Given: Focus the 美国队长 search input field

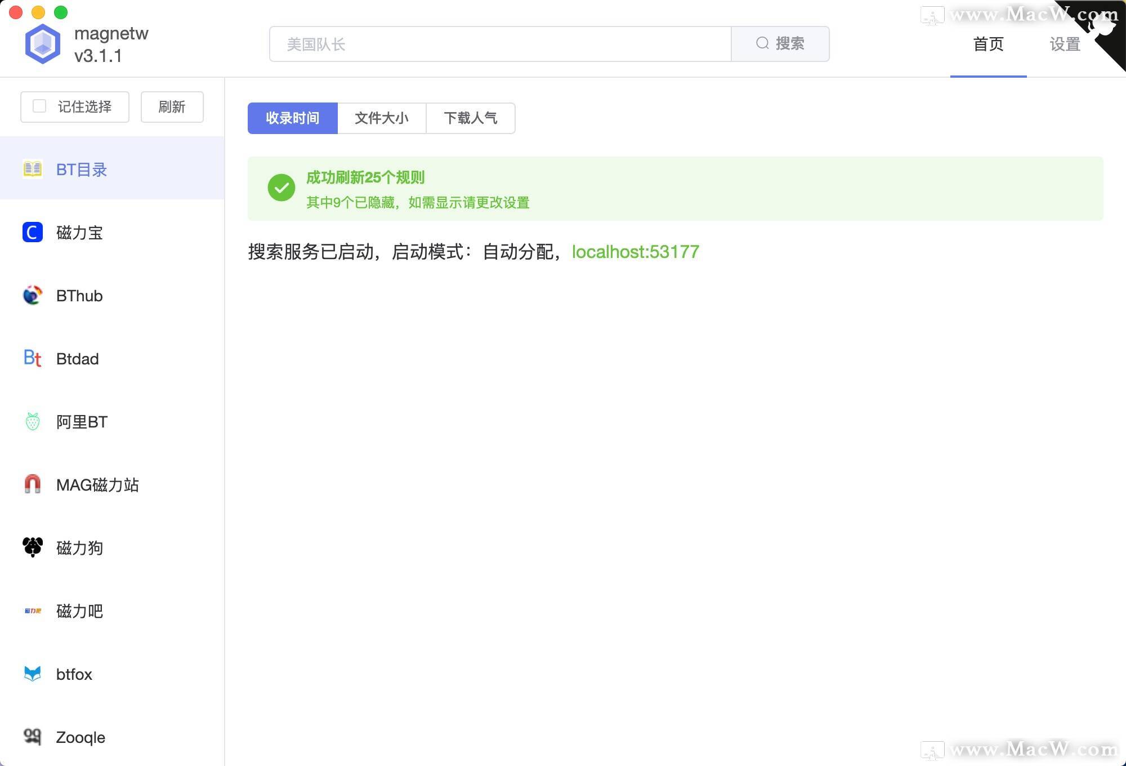Looking at the screenshot, I should [x=500, y=44].
